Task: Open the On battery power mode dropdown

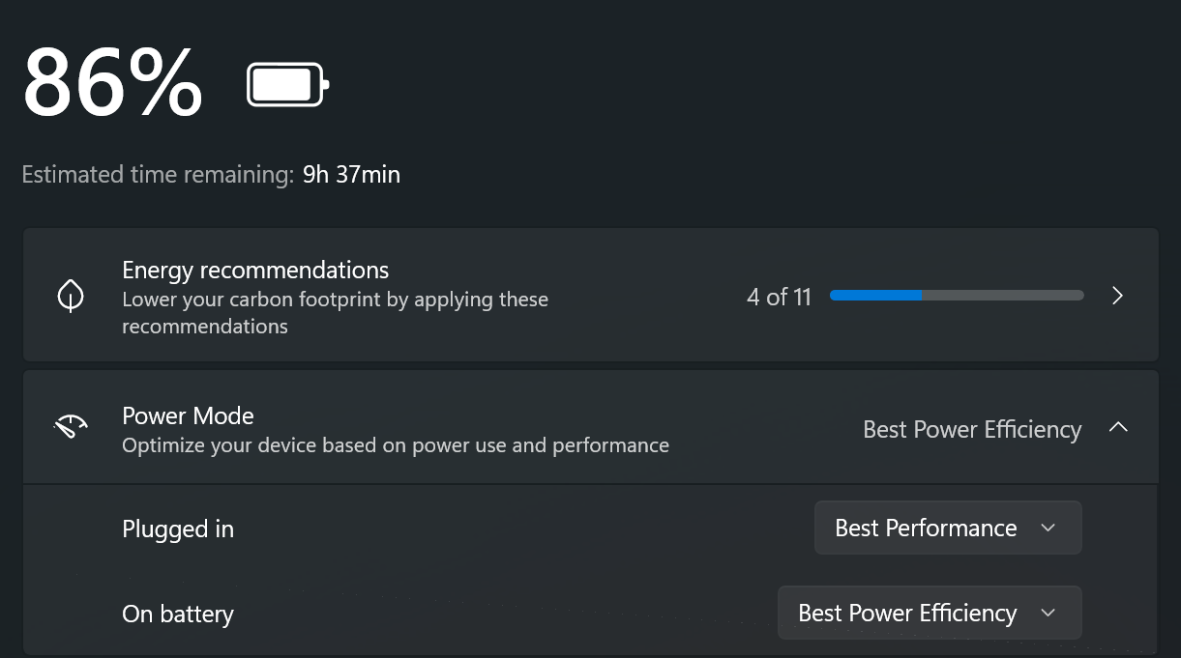Action: 929,613
